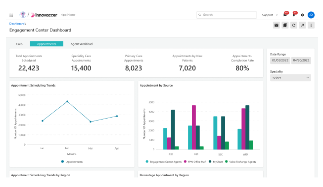The image size is (323, 187).
Task: Open the flag notifications icon
Action: (x=294, y=14)
